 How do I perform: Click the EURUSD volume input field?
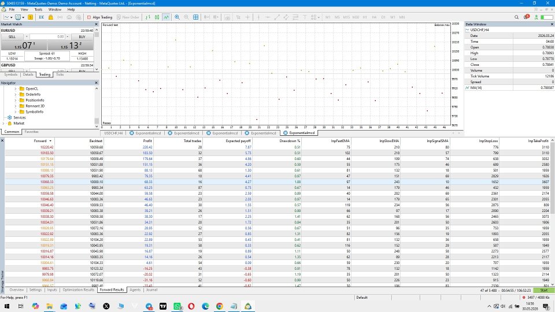point(47,37)
